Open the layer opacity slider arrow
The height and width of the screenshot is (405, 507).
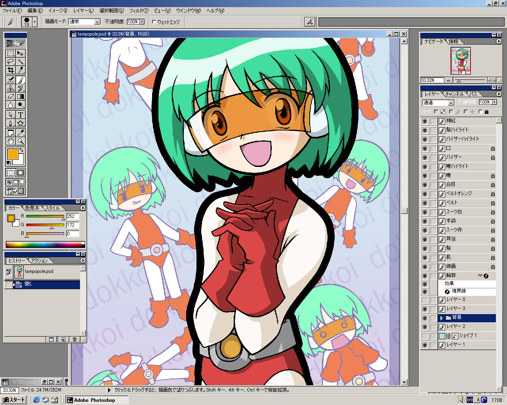point(494,102)
